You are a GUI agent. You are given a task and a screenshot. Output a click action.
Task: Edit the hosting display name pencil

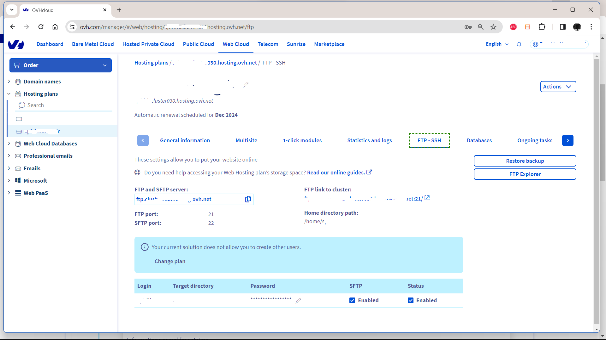246,84
